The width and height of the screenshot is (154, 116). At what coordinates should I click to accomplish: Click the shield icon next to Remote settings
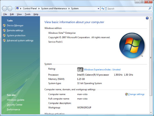[4, 31]
